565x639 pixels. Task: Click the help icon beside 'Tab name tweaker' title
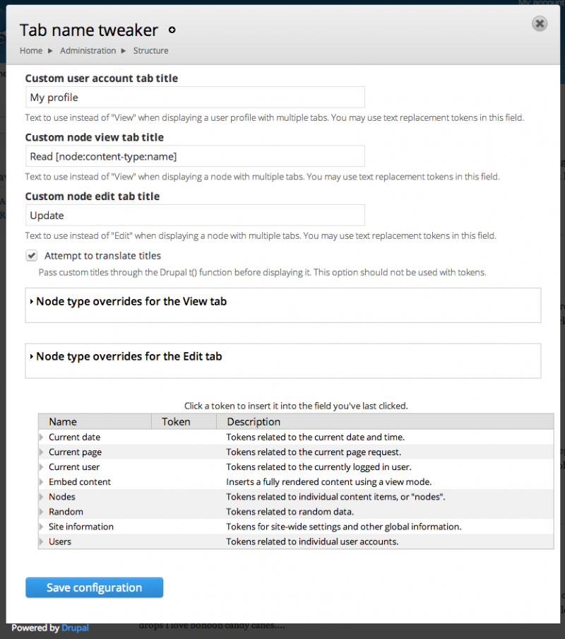pyautogui.click(x=171, y=30)
